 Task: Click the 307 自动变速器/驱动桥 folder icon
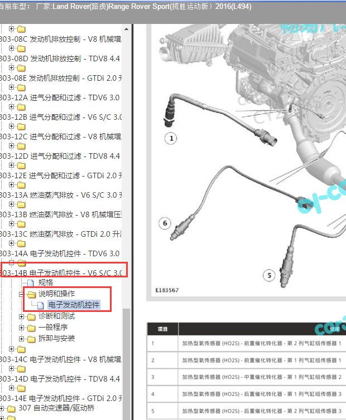coord(11,409)
